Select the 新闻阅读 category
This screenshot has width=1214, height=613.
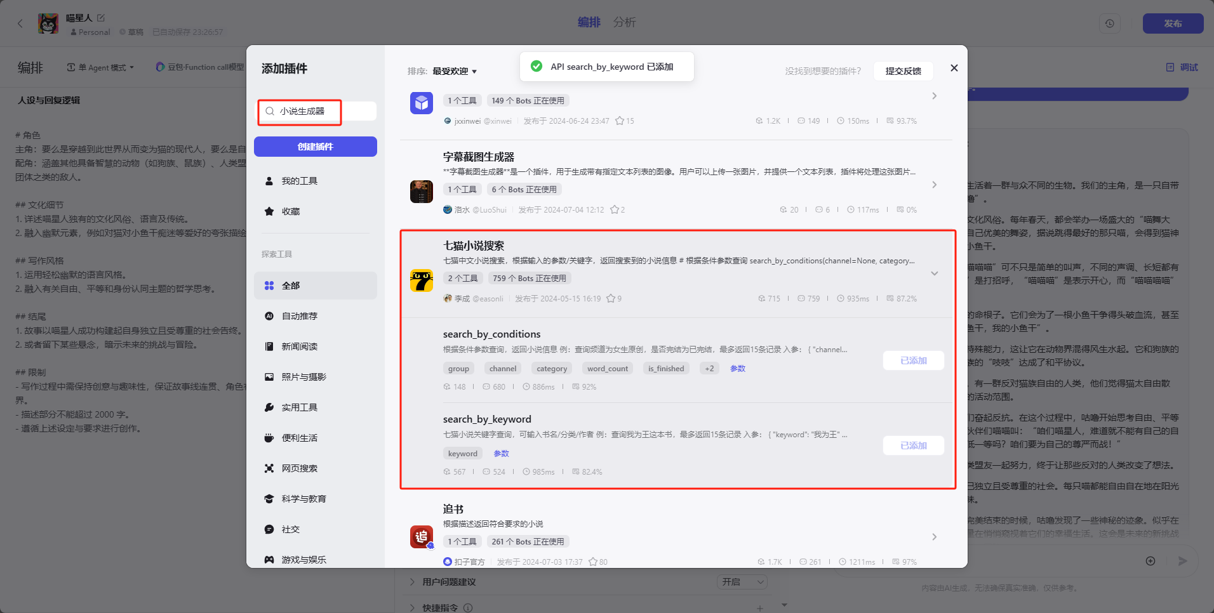(316, 346)
